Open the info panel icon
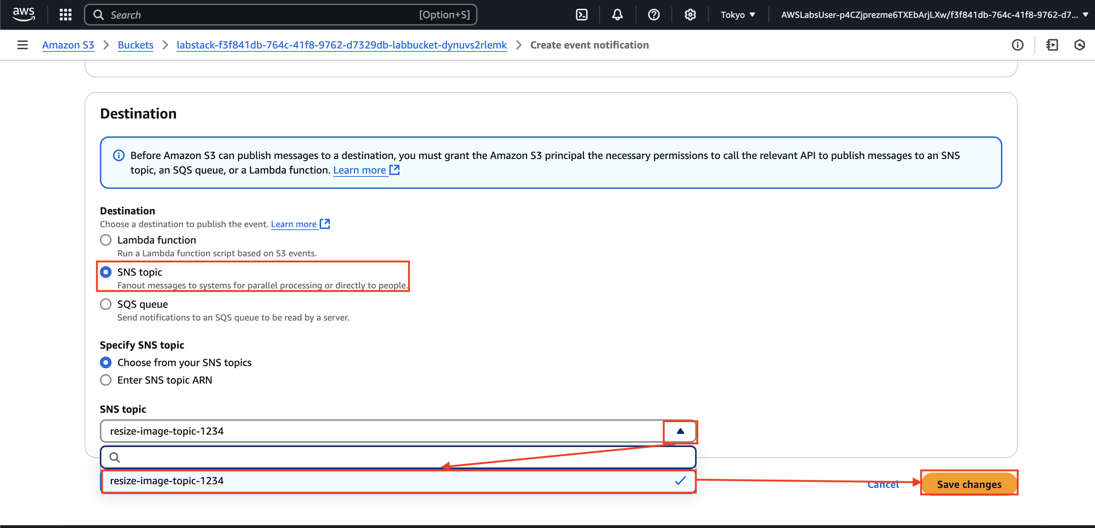 1017,45
